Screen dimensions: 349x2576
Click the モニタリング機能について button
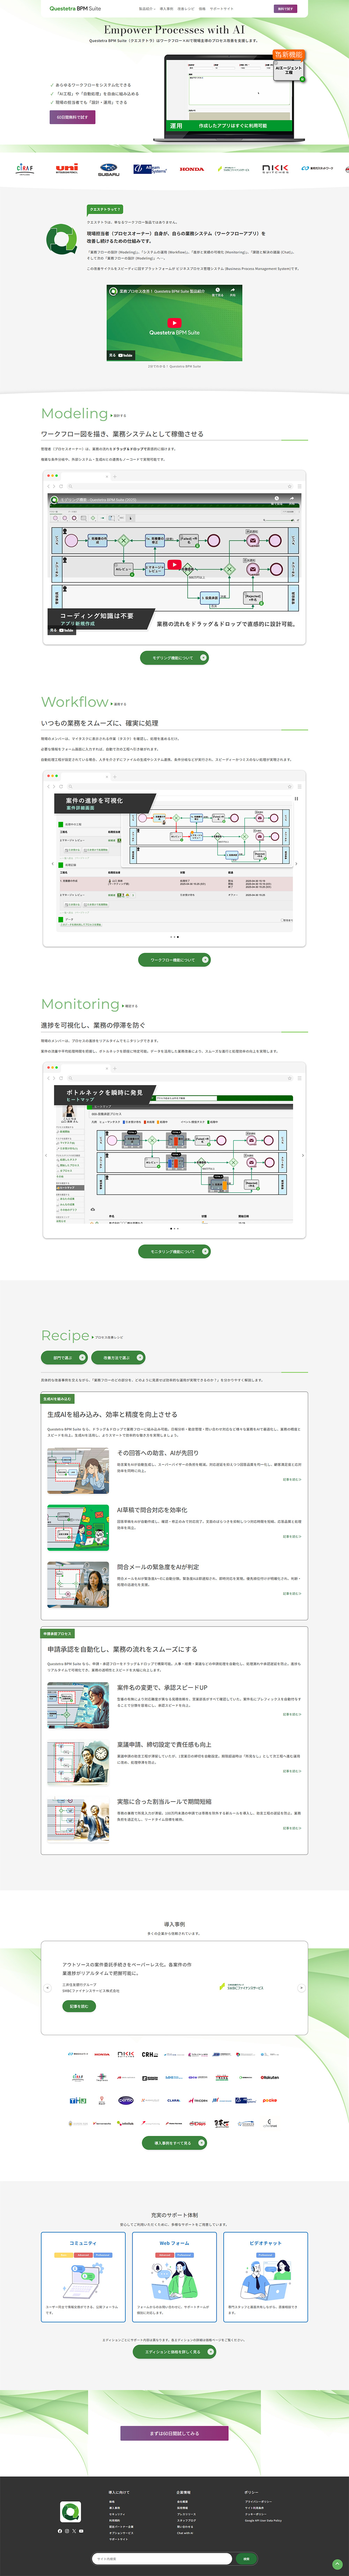coord(175,1251)
